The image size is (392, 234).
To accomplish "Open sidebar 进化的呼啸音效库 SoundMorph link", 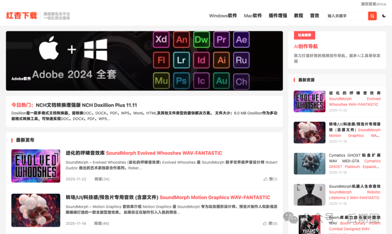I will [x=355, y=99].
